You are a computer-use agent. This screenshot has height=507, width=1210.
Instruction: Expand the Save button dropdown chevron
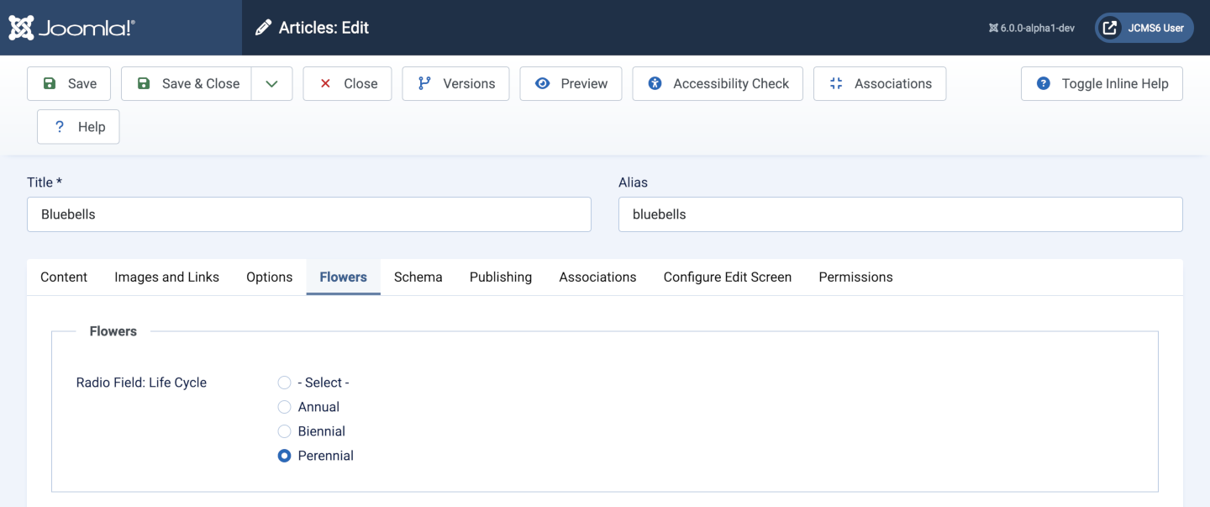271,83
